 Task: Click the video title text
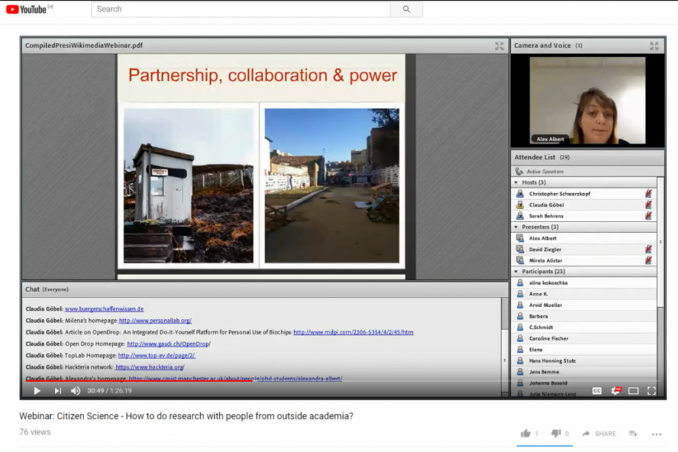[186, 415]
